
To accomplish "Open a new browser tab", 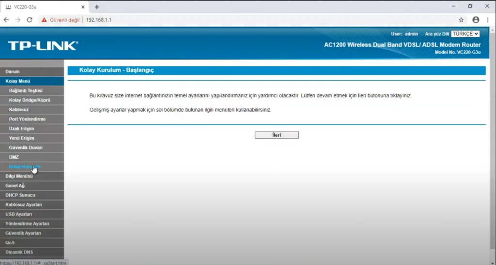I will [x=97, y=7].
